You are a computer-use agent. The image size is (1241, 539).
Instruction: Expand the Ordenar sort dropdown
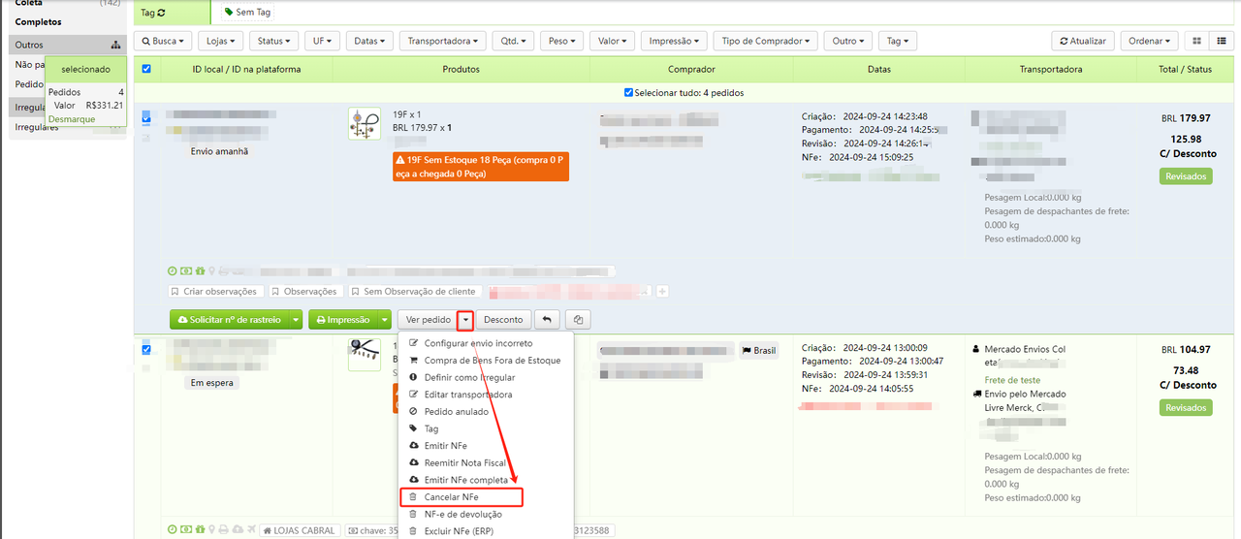click(x=1149, y=41)
